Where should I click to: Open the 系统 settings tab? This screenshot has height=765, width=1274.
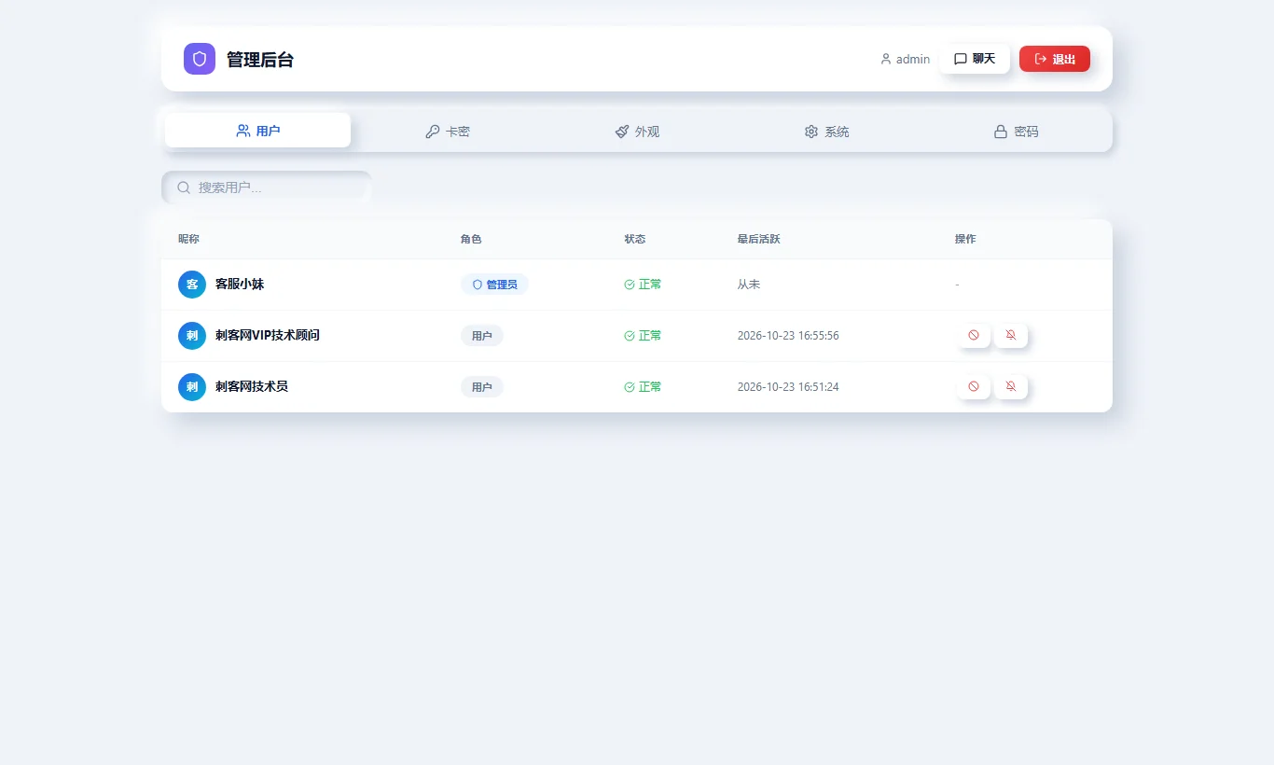click(x=827, y=132)
